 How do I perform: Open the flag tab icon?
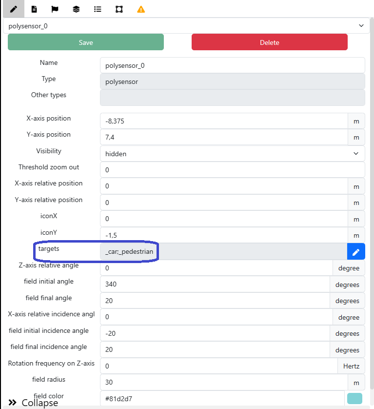(x=55, y=9)
